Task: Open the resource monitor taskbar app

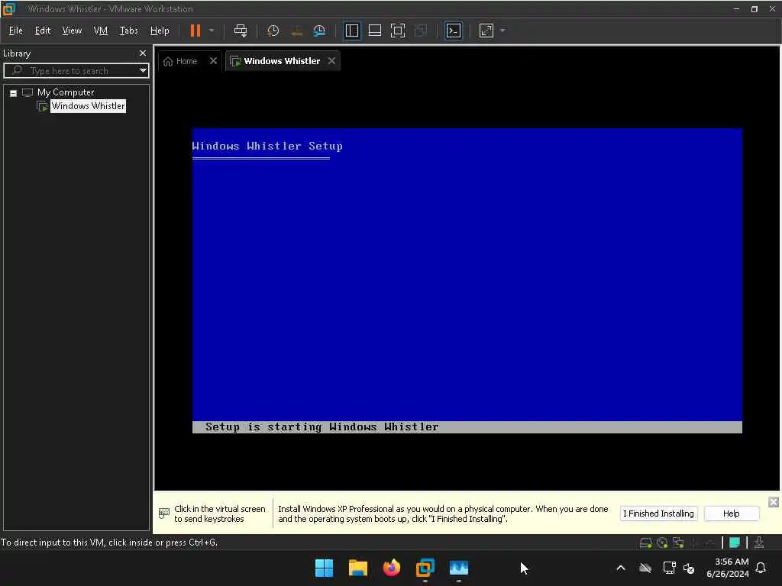Action: [x=459, y=568]
